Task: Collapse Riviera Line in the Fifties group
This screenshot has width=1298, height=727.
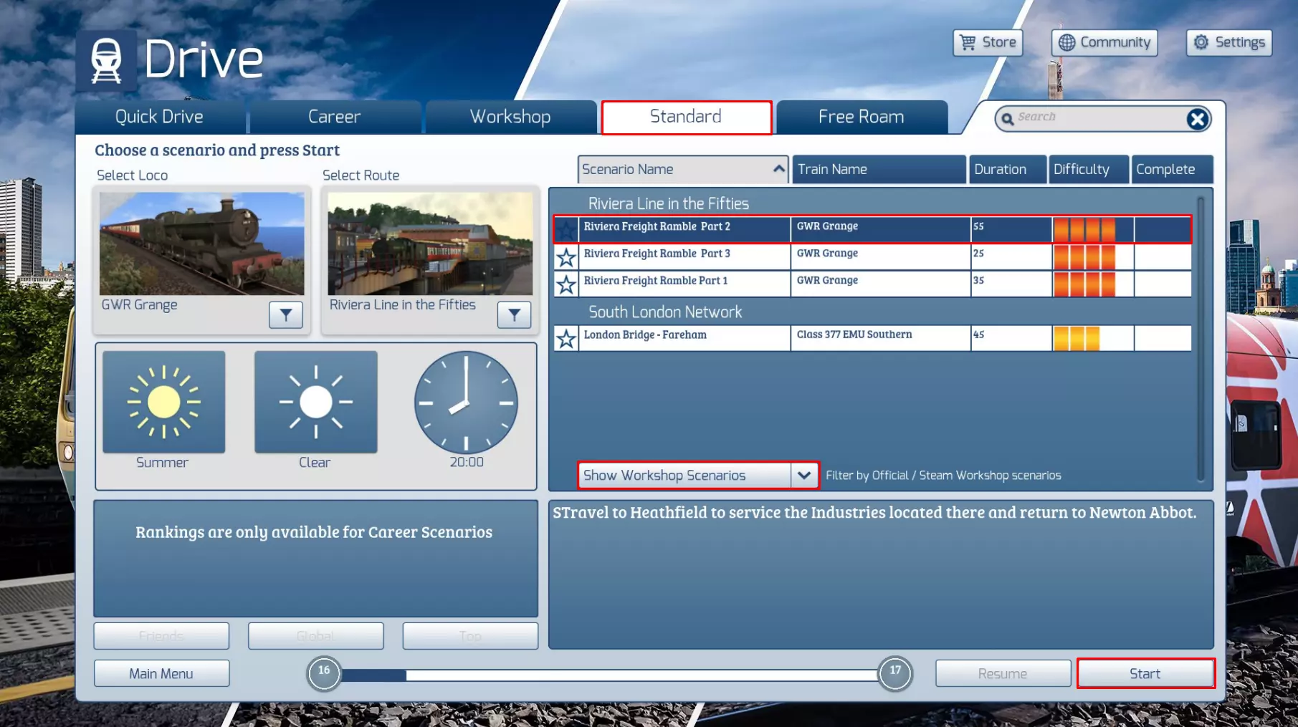Action: (668, 204)
